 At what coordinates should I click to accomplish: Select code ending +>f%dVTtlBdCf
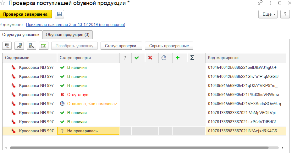click(x=245, y=122)
